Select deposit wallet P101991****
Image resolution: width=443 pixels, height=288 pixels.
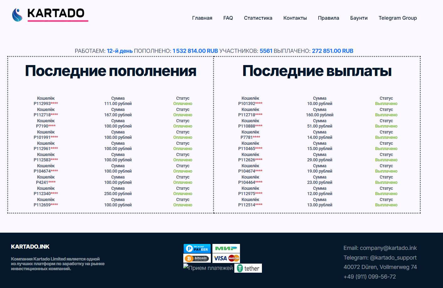[x=46, y=137]
